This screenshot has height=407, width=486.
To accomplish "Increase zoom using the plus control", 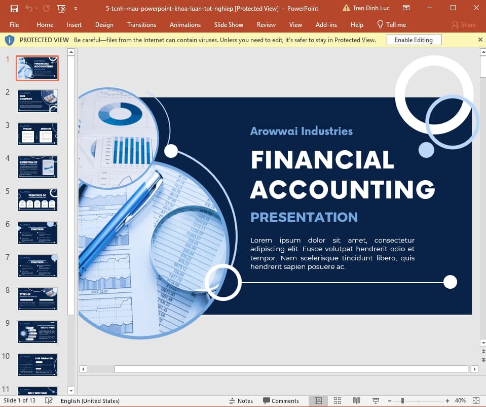I will point(447,400).
